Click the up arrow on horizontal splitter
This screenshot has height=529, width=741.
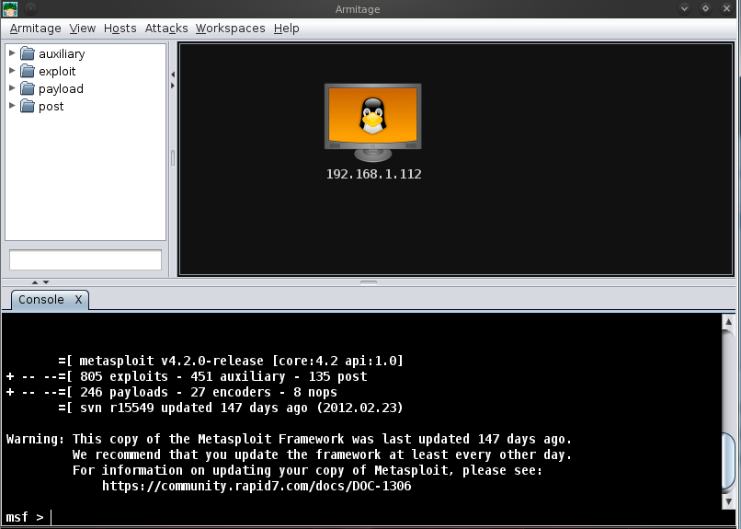tap(35, 282)
